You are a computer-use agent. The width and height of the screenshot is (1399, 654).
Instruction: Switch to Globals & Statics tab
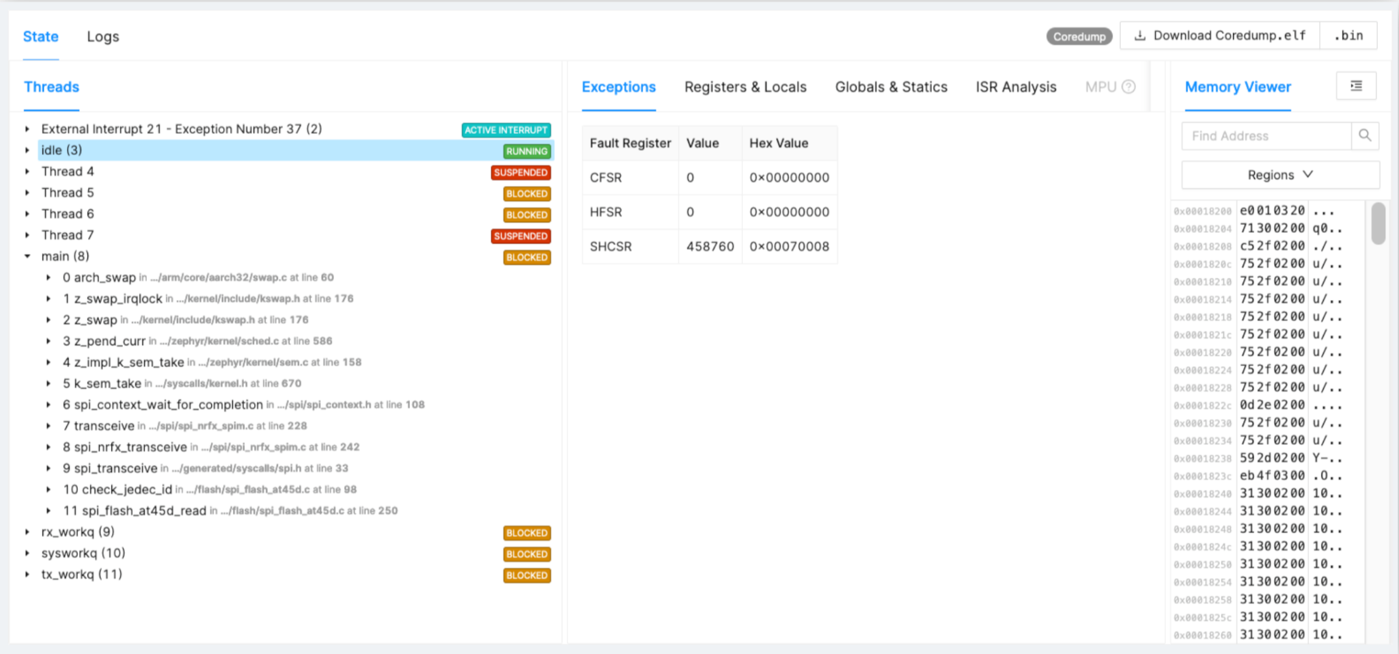pos(890,87)
